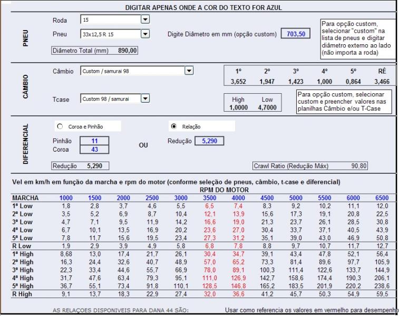Click the 1ª gear ratio 3,652
This screenshot has width=399, height=316.
pos(238,82)
